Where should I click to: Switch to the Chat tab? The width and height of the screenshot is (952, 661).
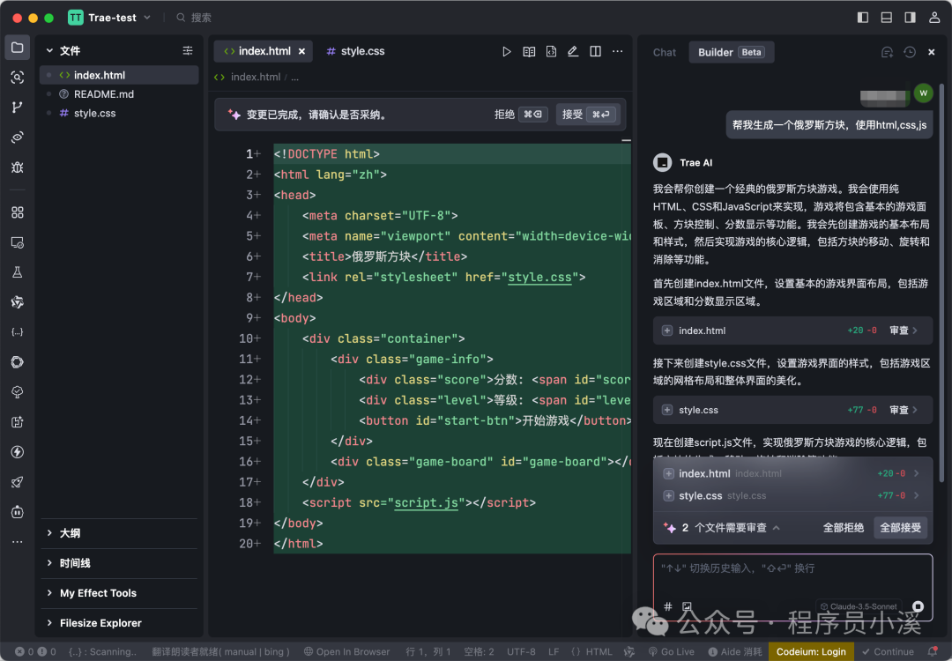pos(664,52)
